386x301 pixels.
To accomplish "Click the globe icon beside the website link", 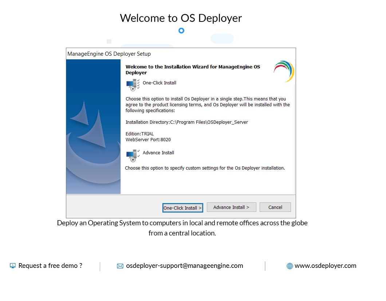I will pos(289,266).
